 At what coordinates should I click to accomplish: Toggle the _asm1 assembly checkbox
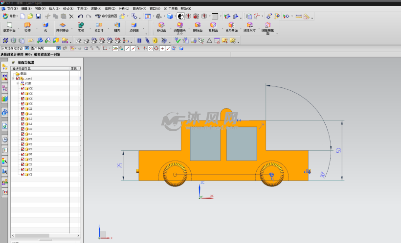[18, 79]
